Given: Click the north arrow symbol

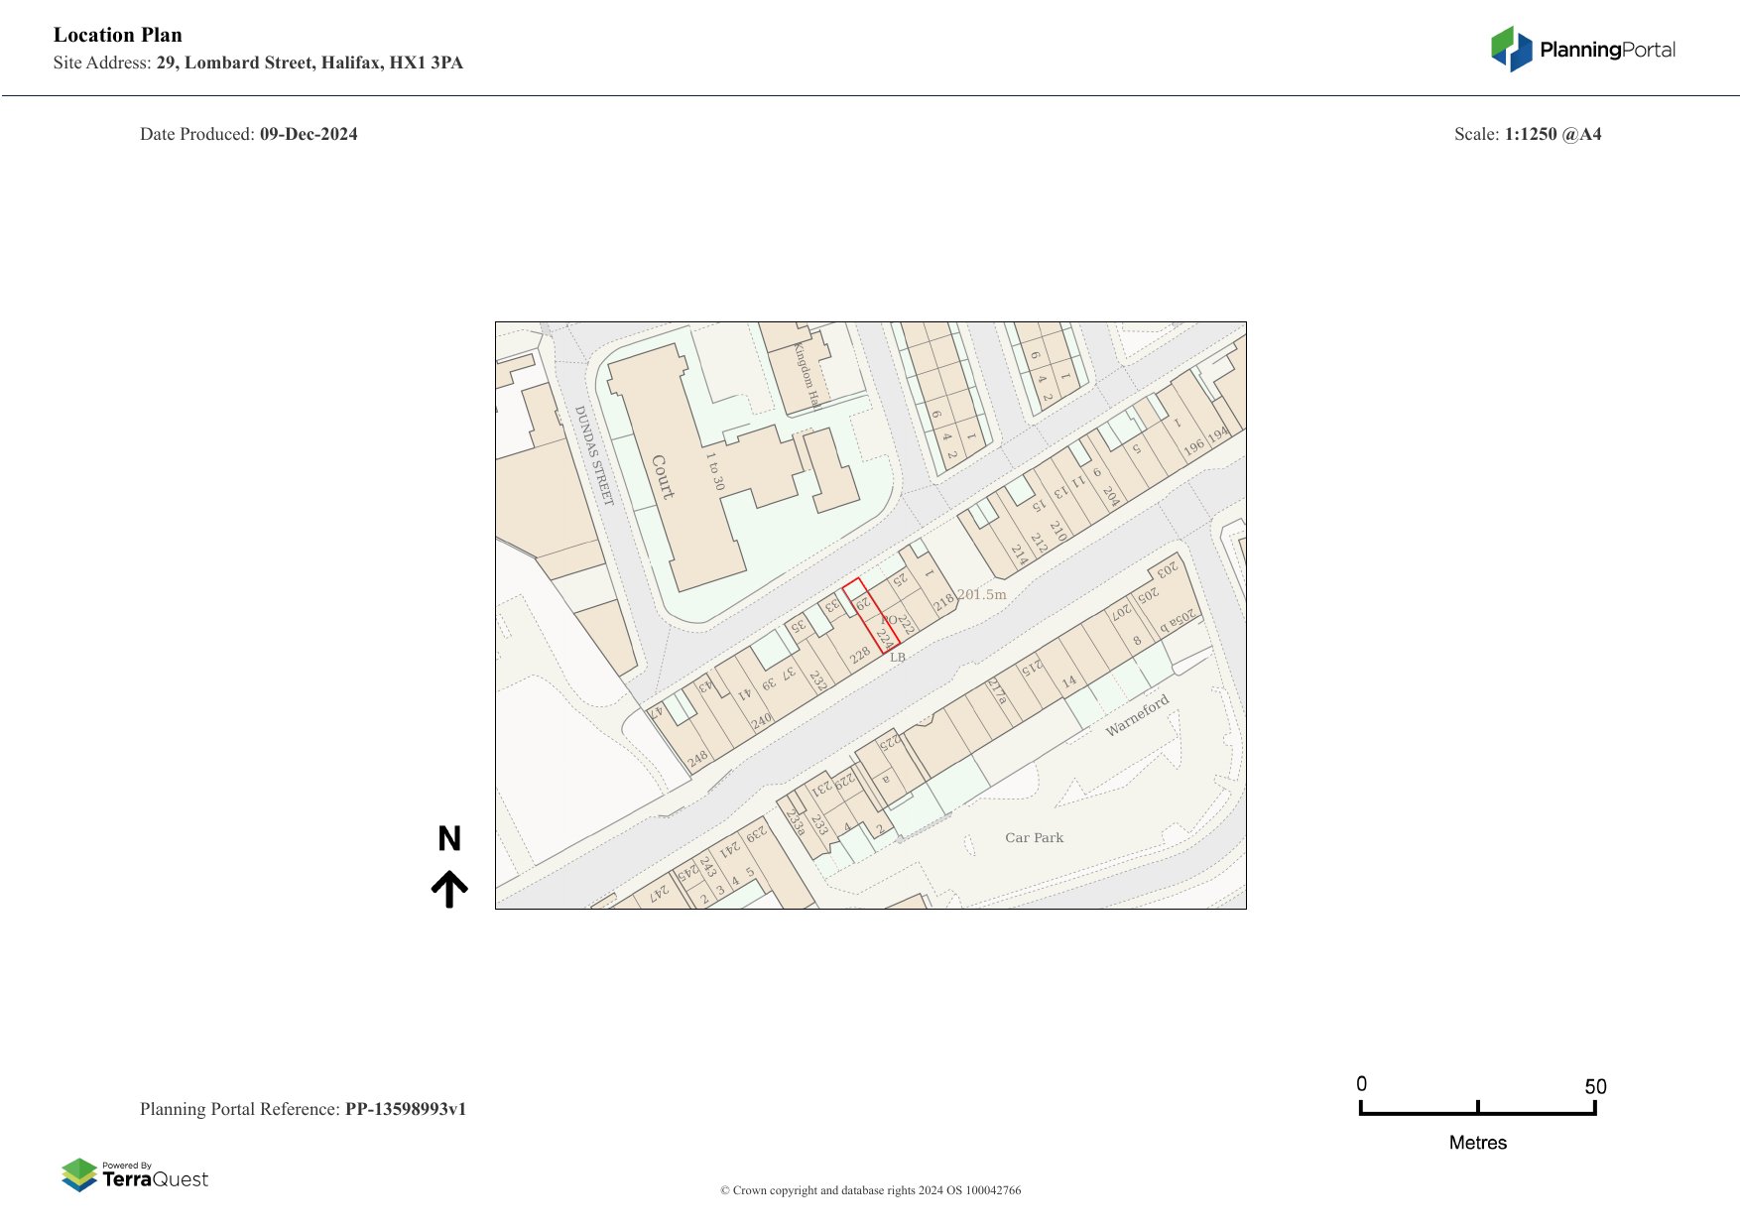Looking at the screenshot, I should tap(449, 890).
